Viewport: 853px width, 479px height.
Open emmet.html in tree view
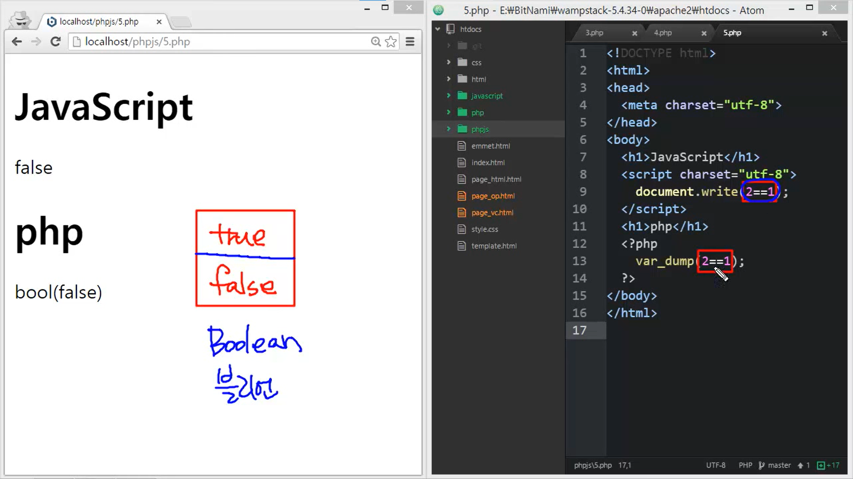pyautogui.click(x=490, y=146)
